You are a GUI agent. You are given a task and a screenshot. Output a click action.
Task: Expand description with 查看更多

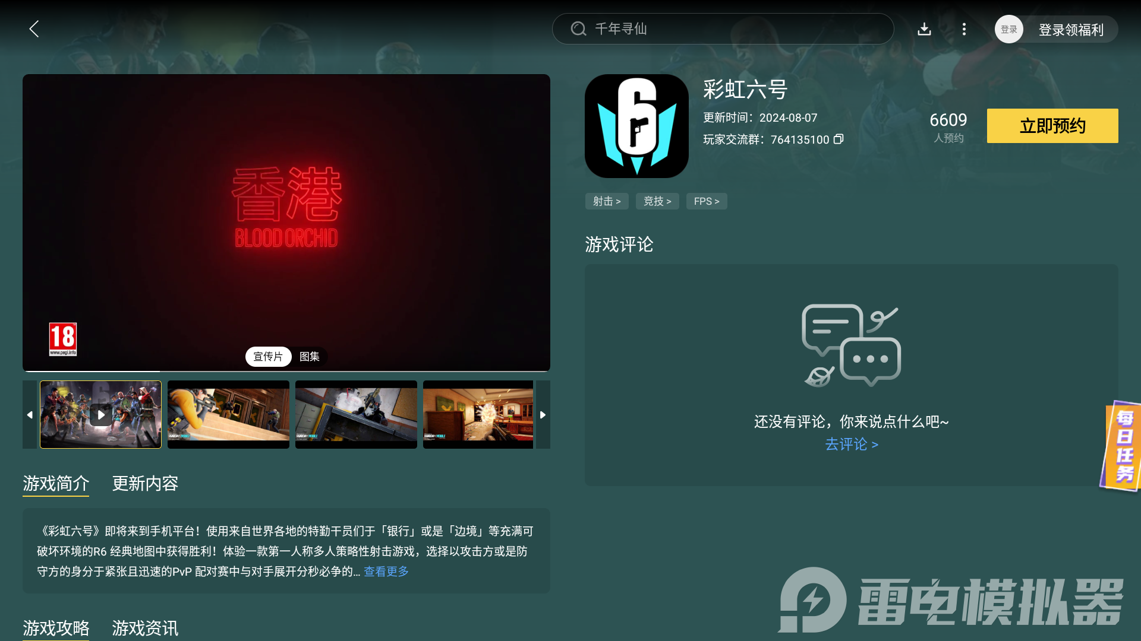(386, 572)
